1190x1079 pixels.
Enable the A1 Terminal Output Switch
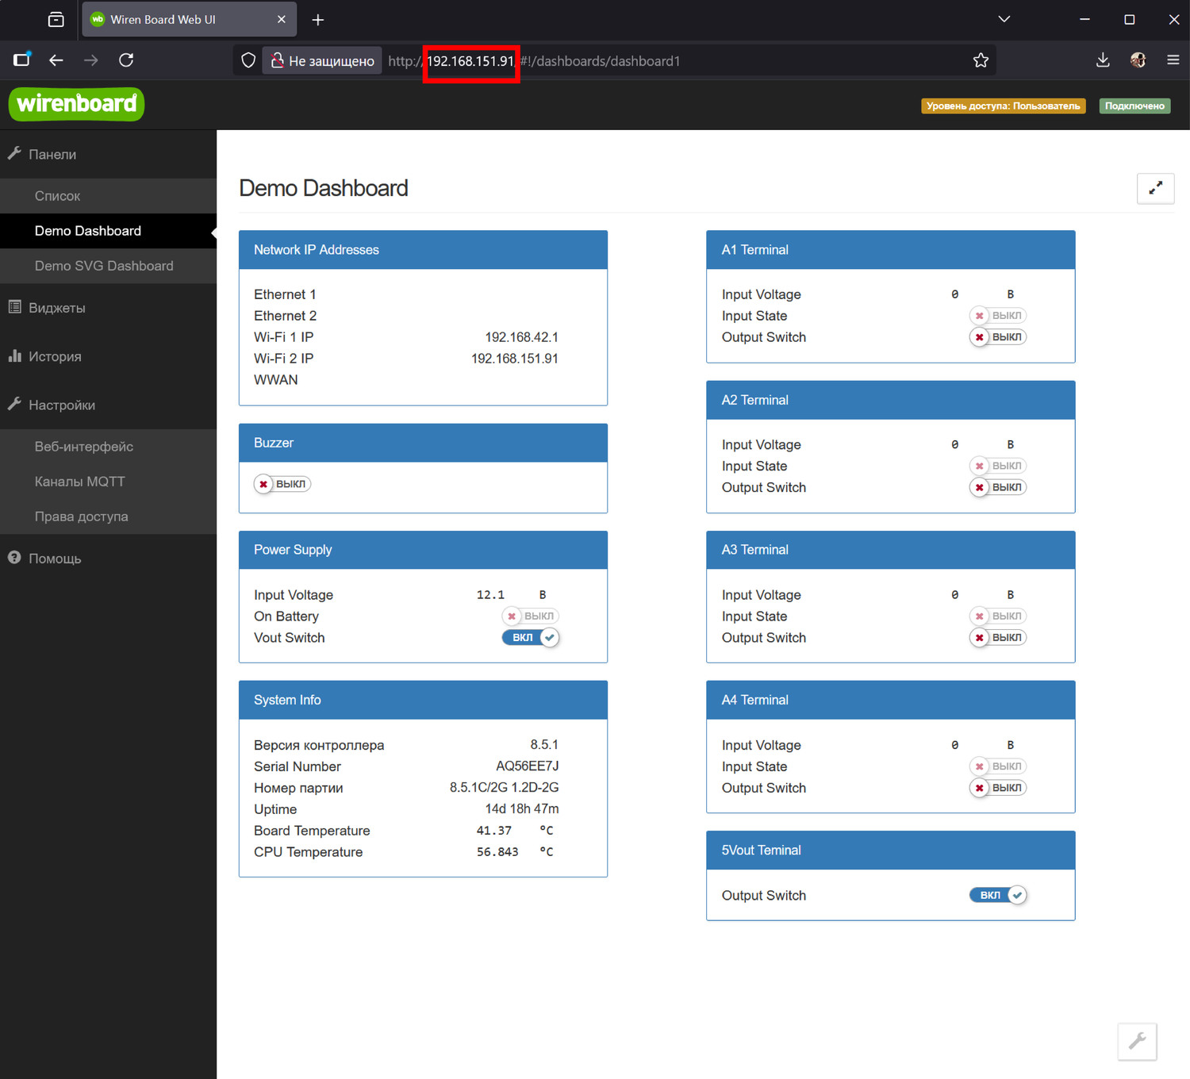pyautogui.click(x=998, y=337)
